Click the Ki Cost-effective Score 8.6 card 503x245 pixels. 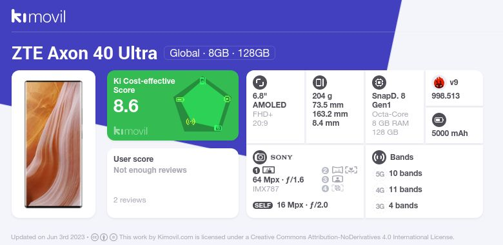(173, 105)
